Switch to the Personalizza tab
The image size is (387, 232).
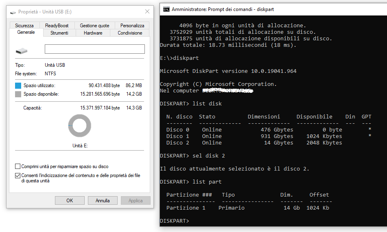coord(132,25)
